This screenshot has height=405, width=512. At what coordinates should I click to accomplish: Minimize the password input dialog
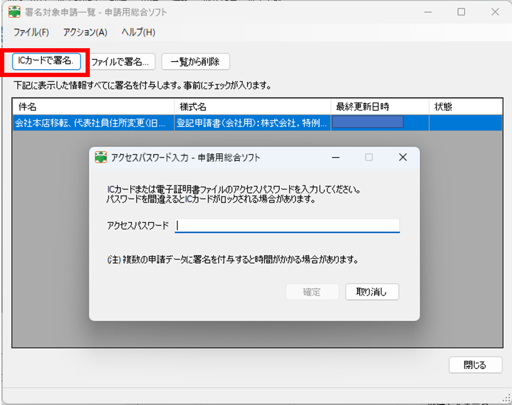coord(335,157)
